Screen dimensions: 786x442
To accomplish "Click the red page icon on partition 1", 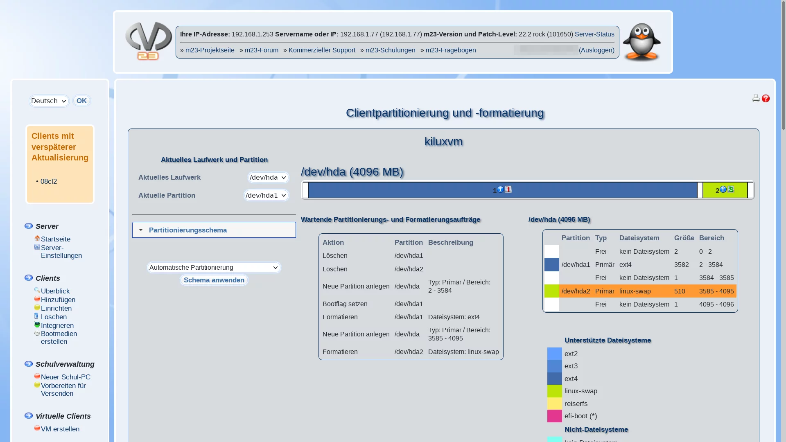I will [508, 189].
